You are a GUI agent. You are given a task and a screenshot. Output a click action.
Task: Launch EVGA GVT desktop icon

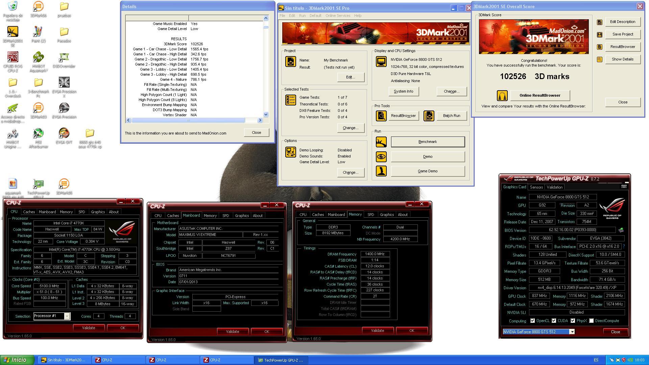64,136
